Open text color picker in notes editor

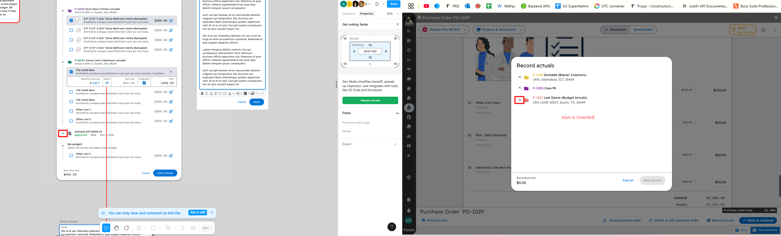(231, 94)
